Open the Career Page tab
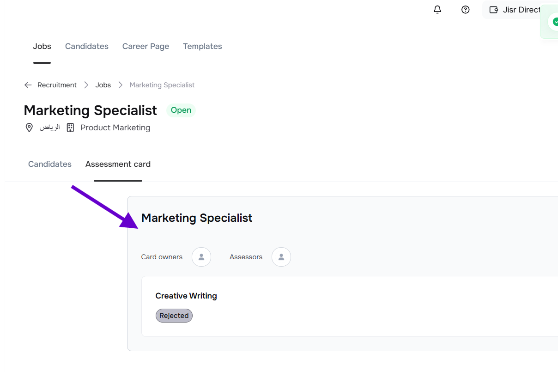The height and width of the screenshot is (372, 558). pos(146,46)
